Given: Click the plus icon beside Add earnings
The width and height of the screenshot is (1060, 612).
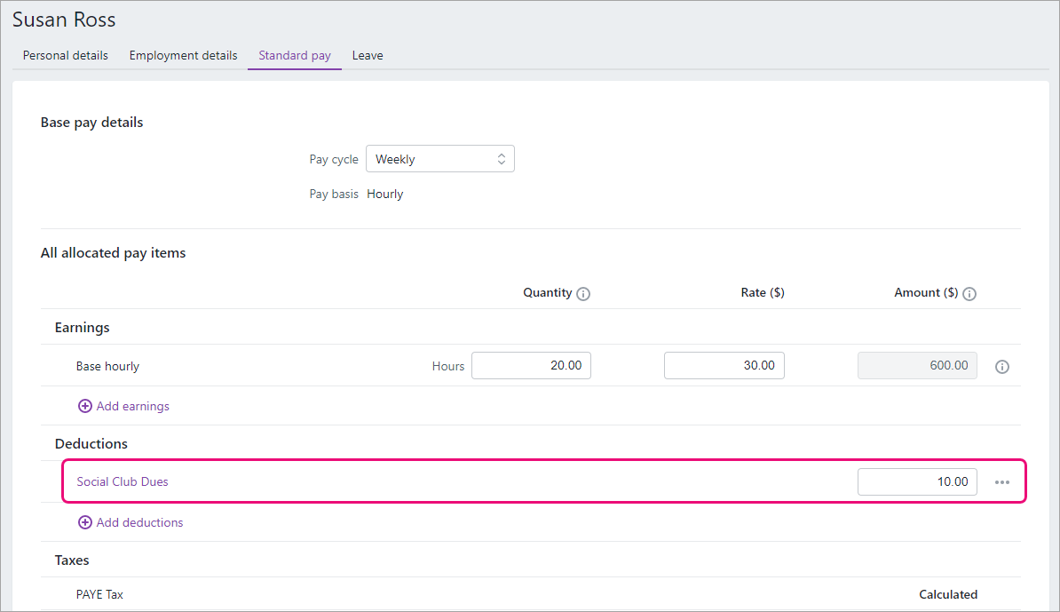Looking at the screenshot, I should click(x=85, y=406).
